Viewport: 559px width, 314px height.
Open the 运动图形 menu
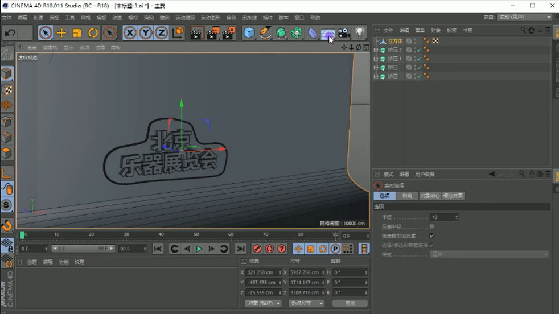211,18
